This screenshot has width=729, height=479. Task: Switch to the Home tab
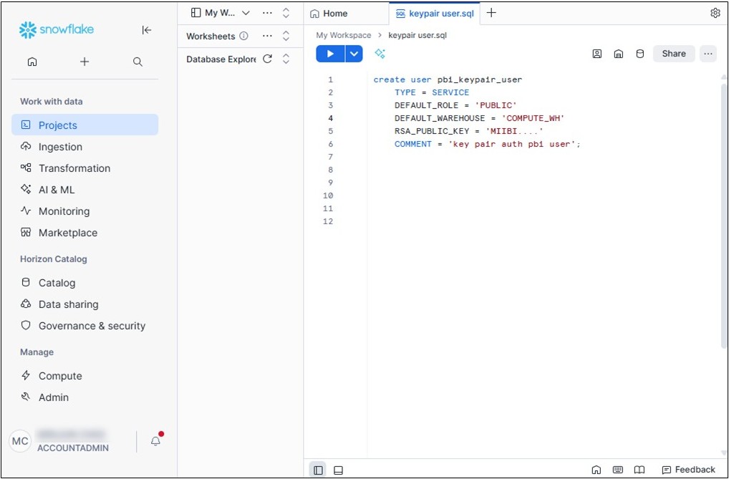329,13
